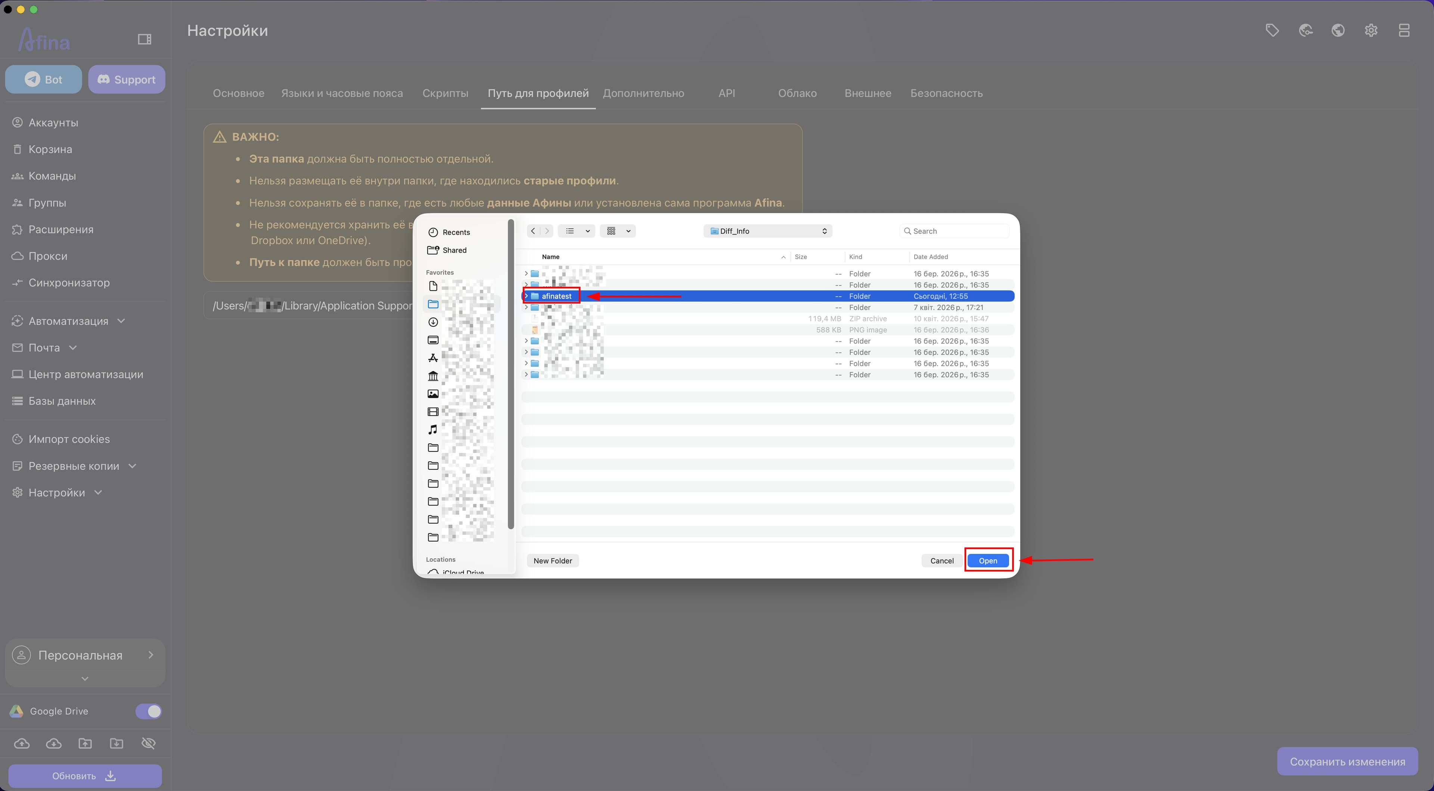Click the Search field in file dialog
This screenshot has height=791, width=1434.
click(x=954, y=231)
